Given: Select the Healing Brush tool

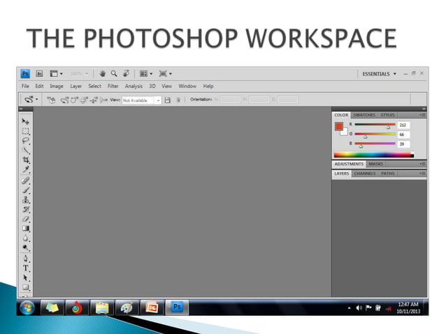Looking at the screenshot, I should click(26, 180).
